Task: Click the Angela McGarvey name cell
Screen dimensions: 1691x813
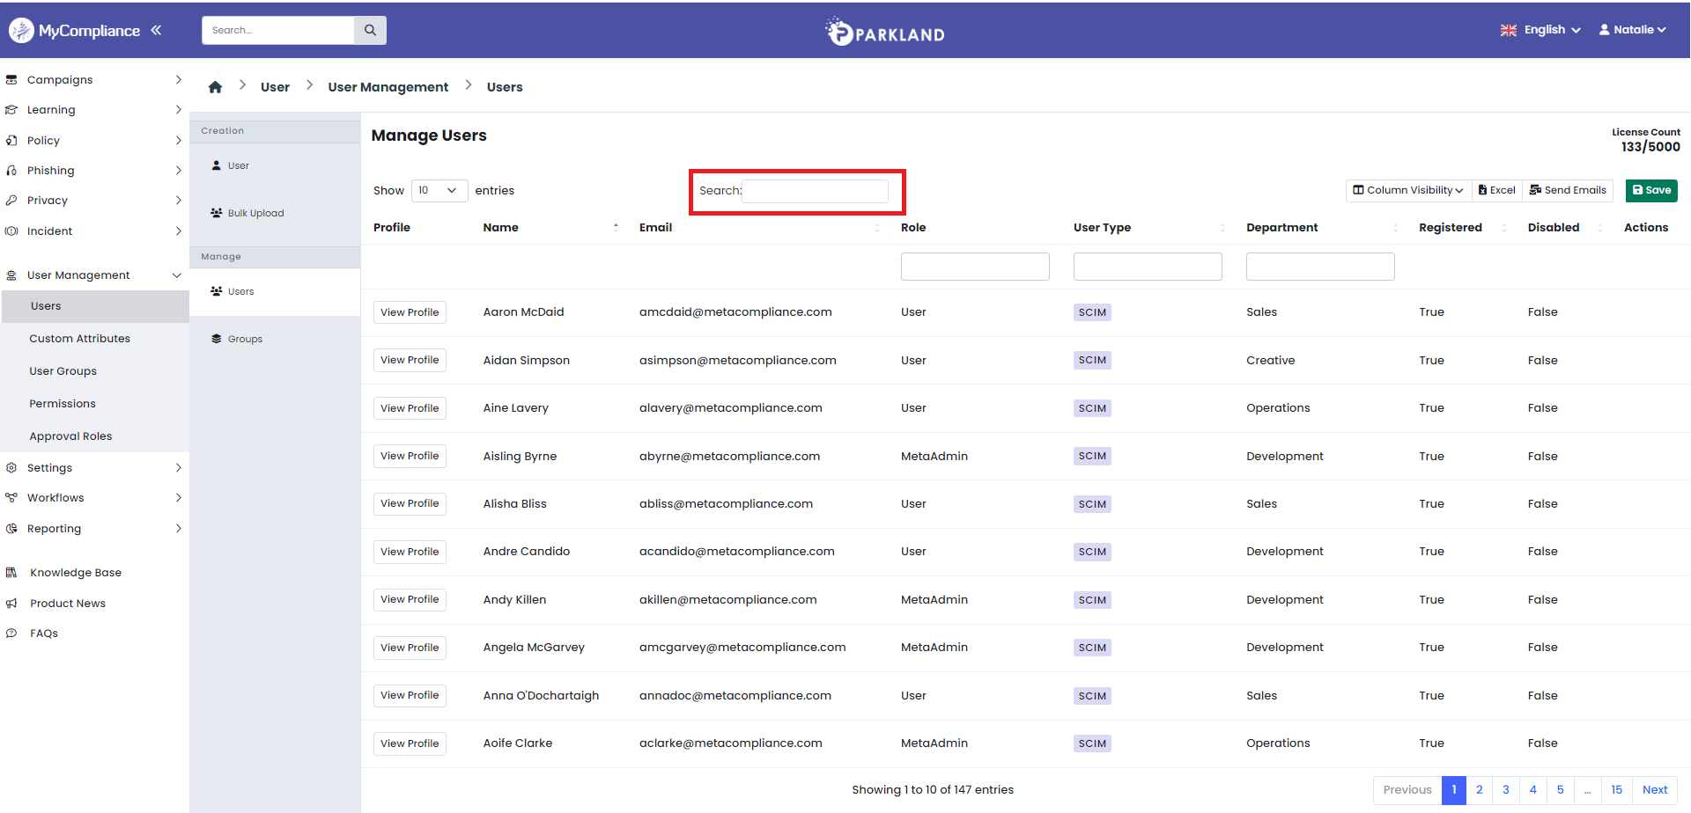Action: (534, 648)
